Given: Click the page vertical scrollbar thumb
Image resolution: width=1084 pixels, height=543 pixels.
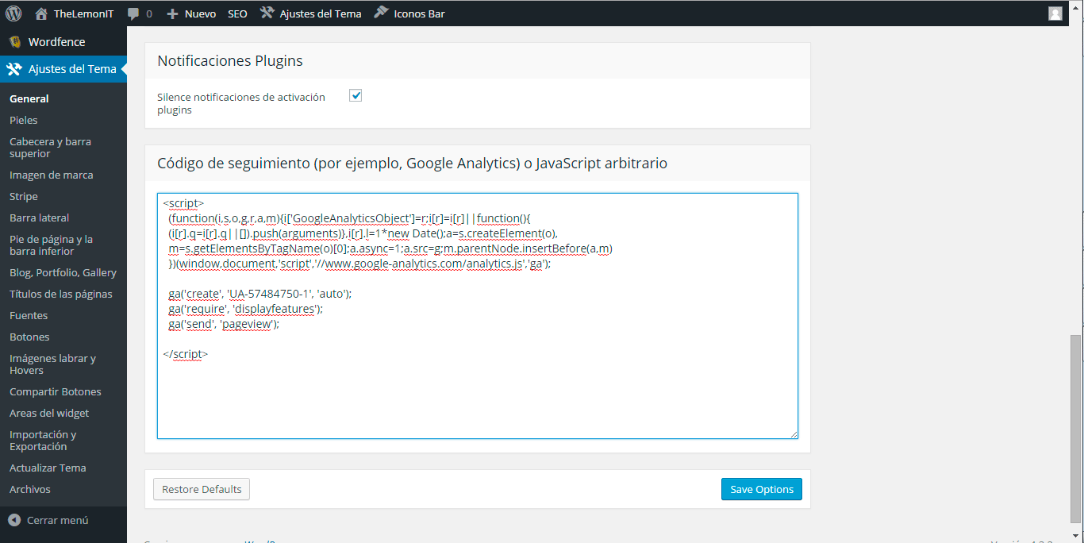Looking at the screenshot, I should (1075, 429).
